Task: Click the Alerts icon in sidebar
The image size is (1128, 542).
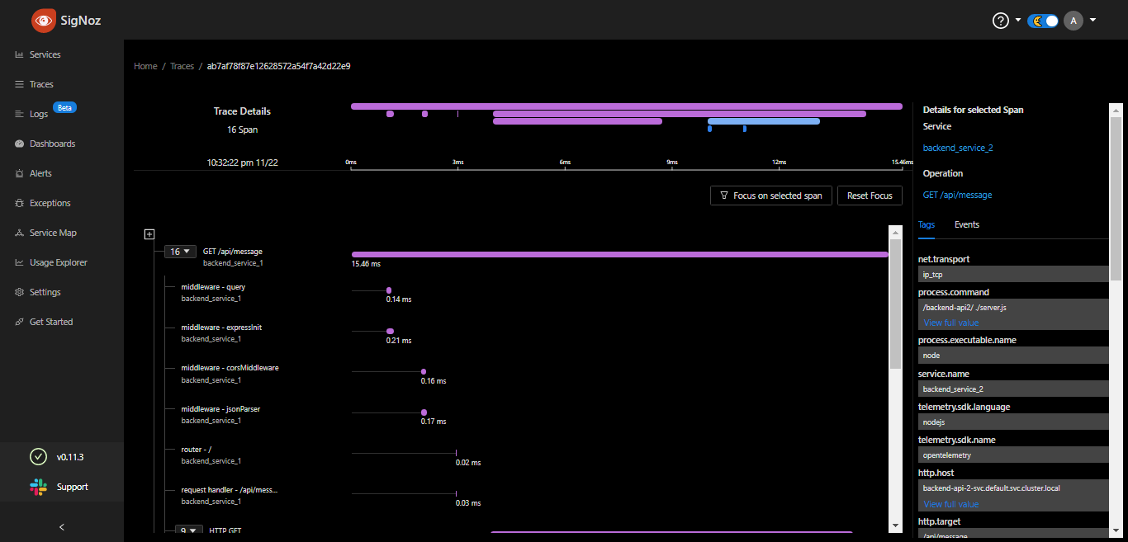Action: coord(19,173)
